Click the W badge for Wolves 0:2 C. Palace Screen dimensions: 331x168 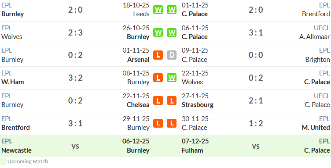coord(172,78)
